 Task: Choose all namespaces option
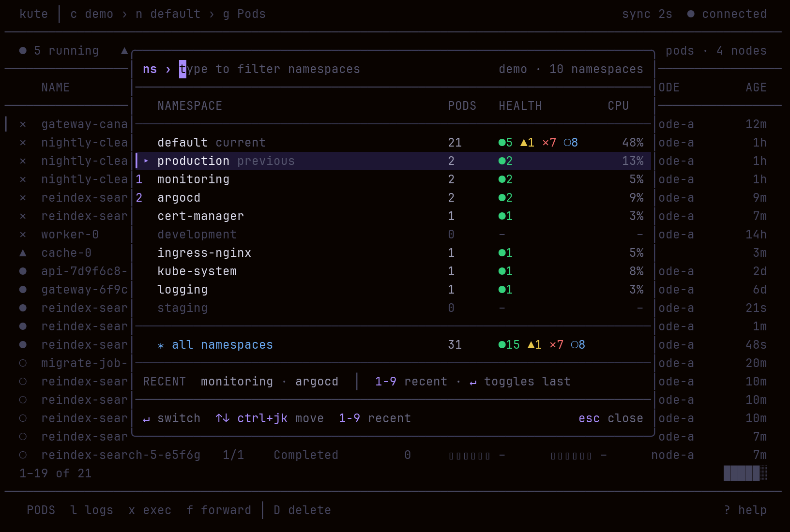click(x=393, y=345)
